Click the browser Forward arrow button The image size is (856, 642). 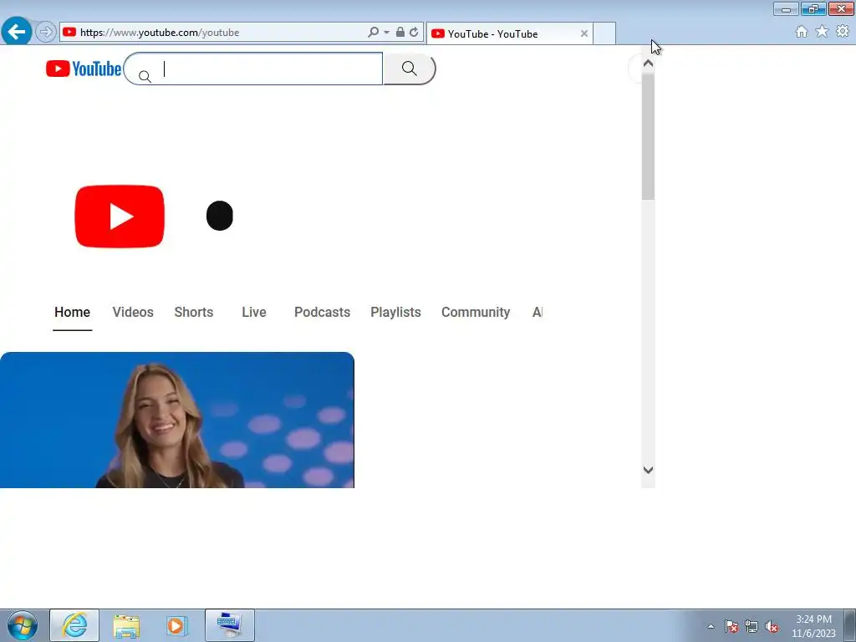click(x=46, y=33)
